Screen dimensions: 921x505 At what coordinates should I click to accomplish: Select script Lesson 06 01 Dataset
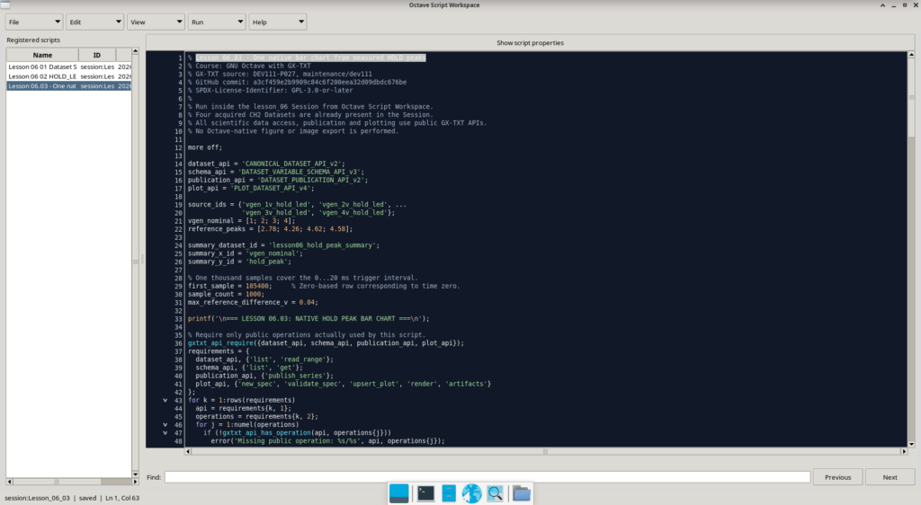coord(68,66)
